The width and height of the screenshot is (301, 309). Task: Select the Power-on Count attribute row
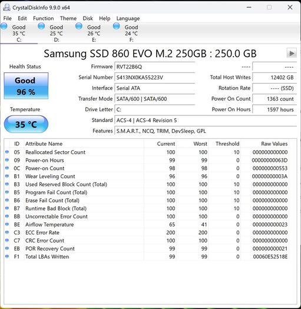[x=147, y=168]
